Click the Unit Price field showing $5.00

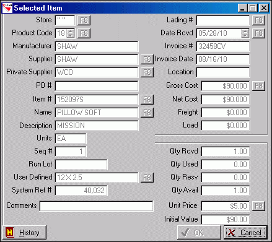[x=226, y=206]
